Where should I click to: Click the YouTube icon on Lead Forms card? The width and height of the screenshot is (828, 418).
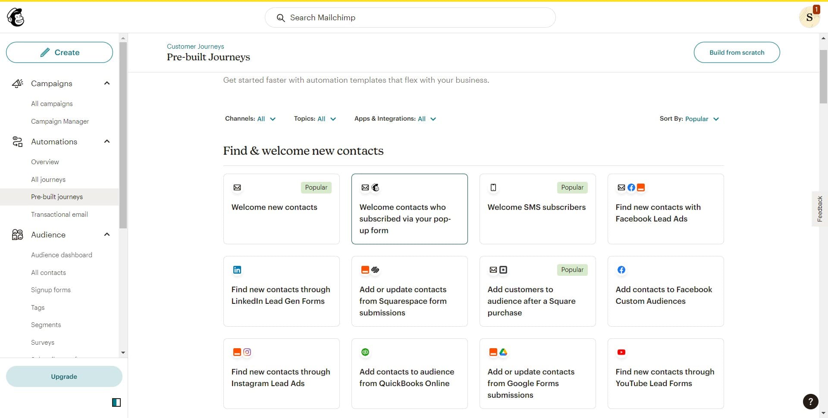pos(621,352)
